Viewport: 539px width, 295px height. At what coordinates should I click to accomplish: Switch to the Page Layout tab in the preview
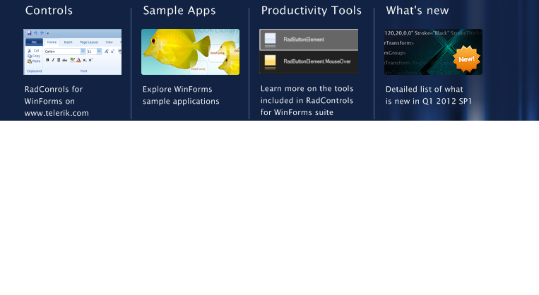tap(88, 42)
